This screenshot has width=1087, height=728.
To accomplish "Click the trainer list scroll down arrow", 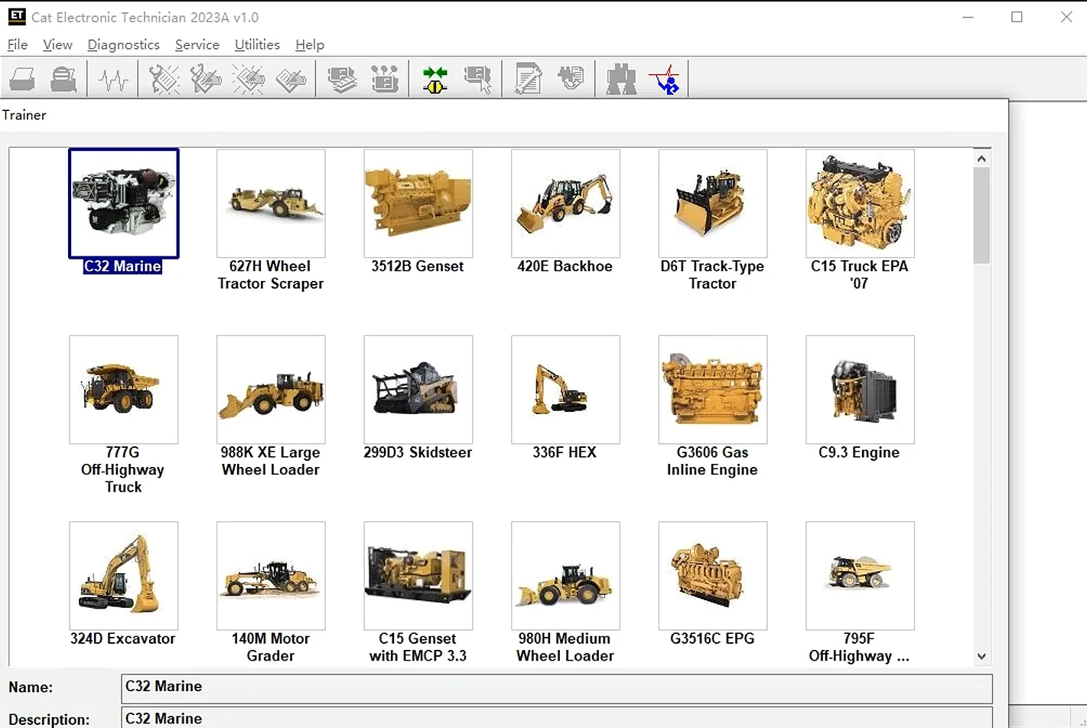I will click(981, 656).
